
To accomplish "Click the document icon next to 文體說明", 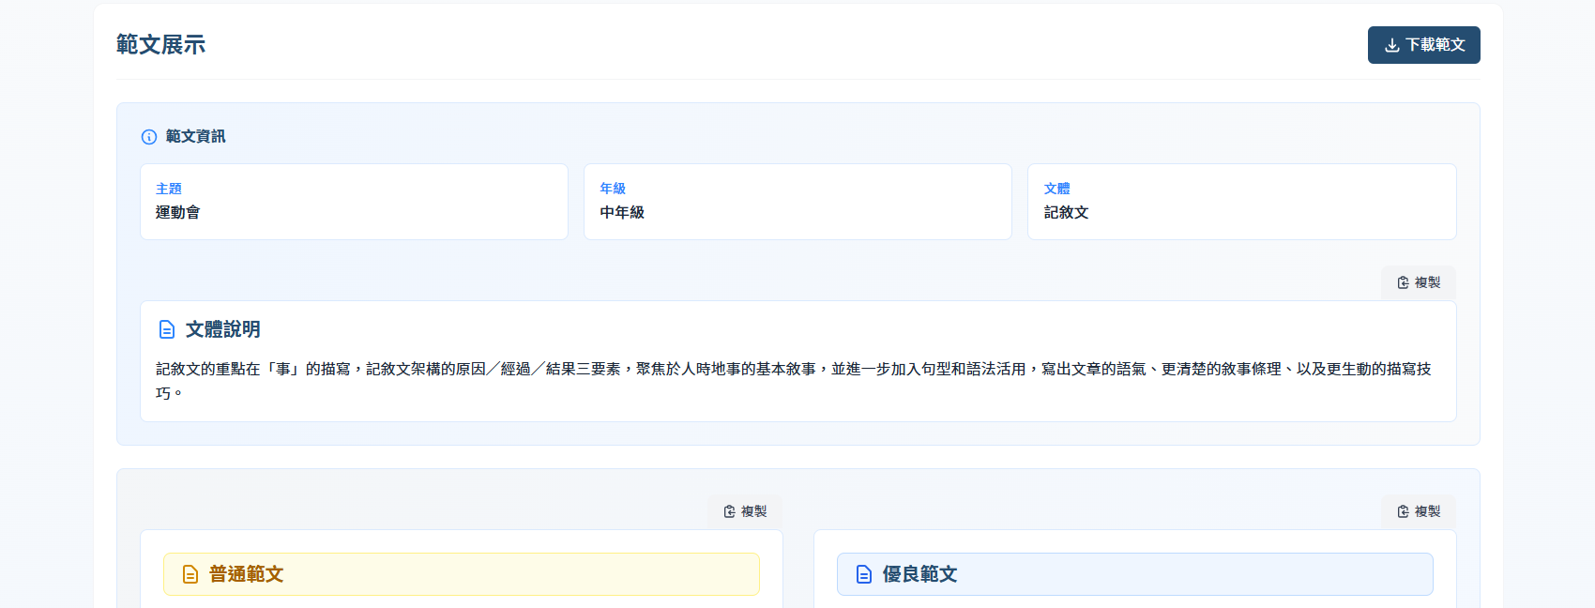I will pyautogui.click(x=167, y=329).
